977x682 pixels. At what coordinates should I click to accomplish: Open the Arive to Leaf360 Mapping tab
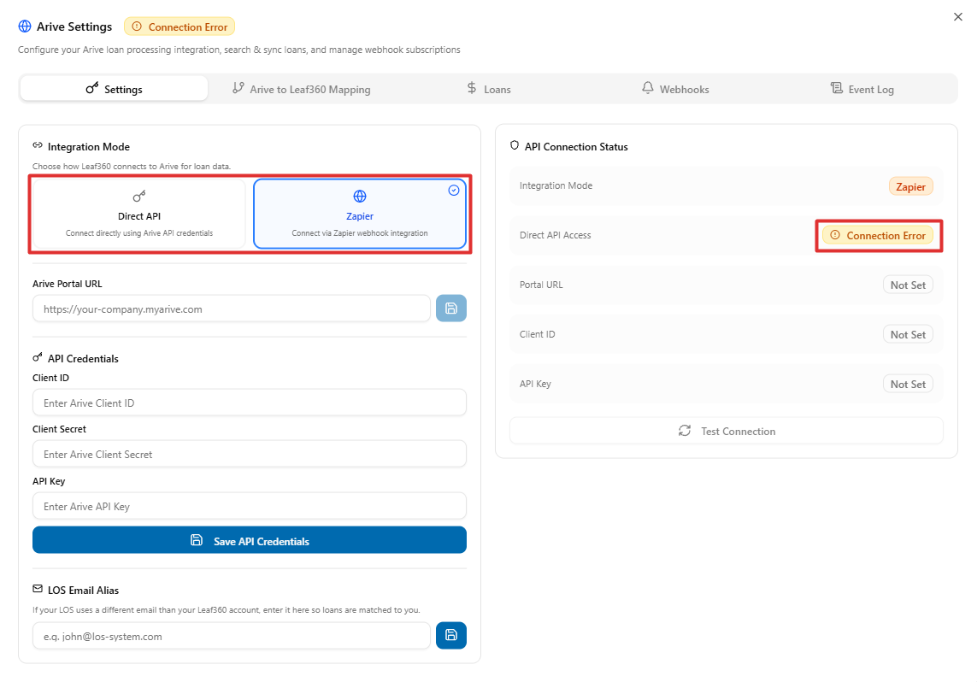[302, 89]
